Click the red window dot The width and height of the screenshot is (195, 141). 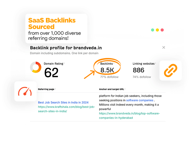[x=162, y=30]
